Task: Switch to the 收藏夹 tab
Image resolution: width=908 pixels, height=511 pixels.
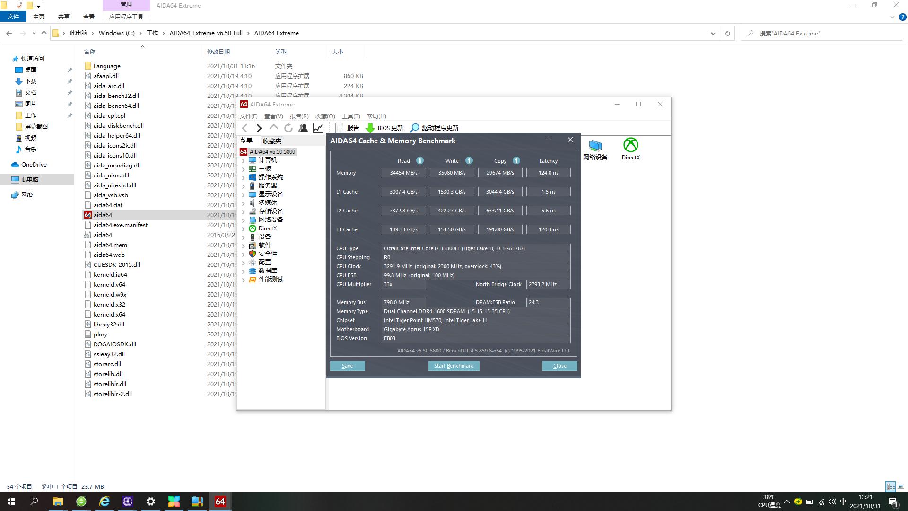Action: [272, 141]
